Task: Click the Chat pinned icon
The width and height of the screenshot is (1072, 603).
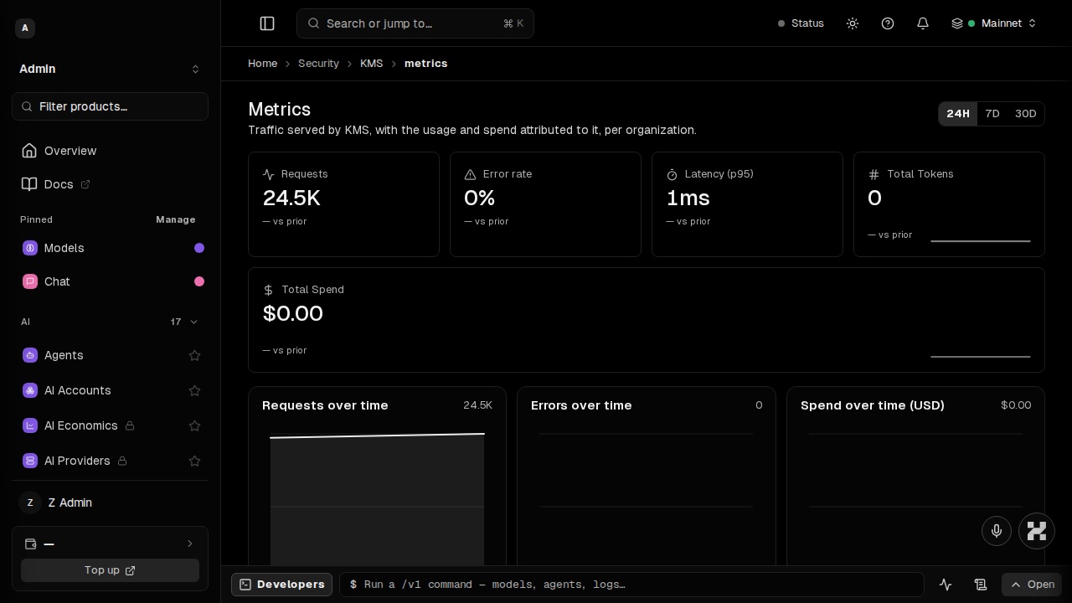Action: 30,281
